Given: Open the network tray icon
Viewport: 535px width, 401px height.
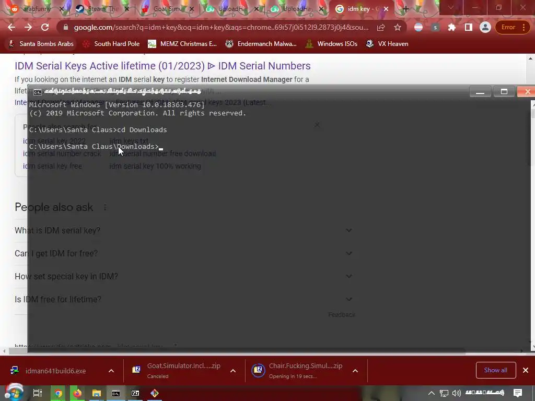Looking at the screenshot, I should pos(444,393).
